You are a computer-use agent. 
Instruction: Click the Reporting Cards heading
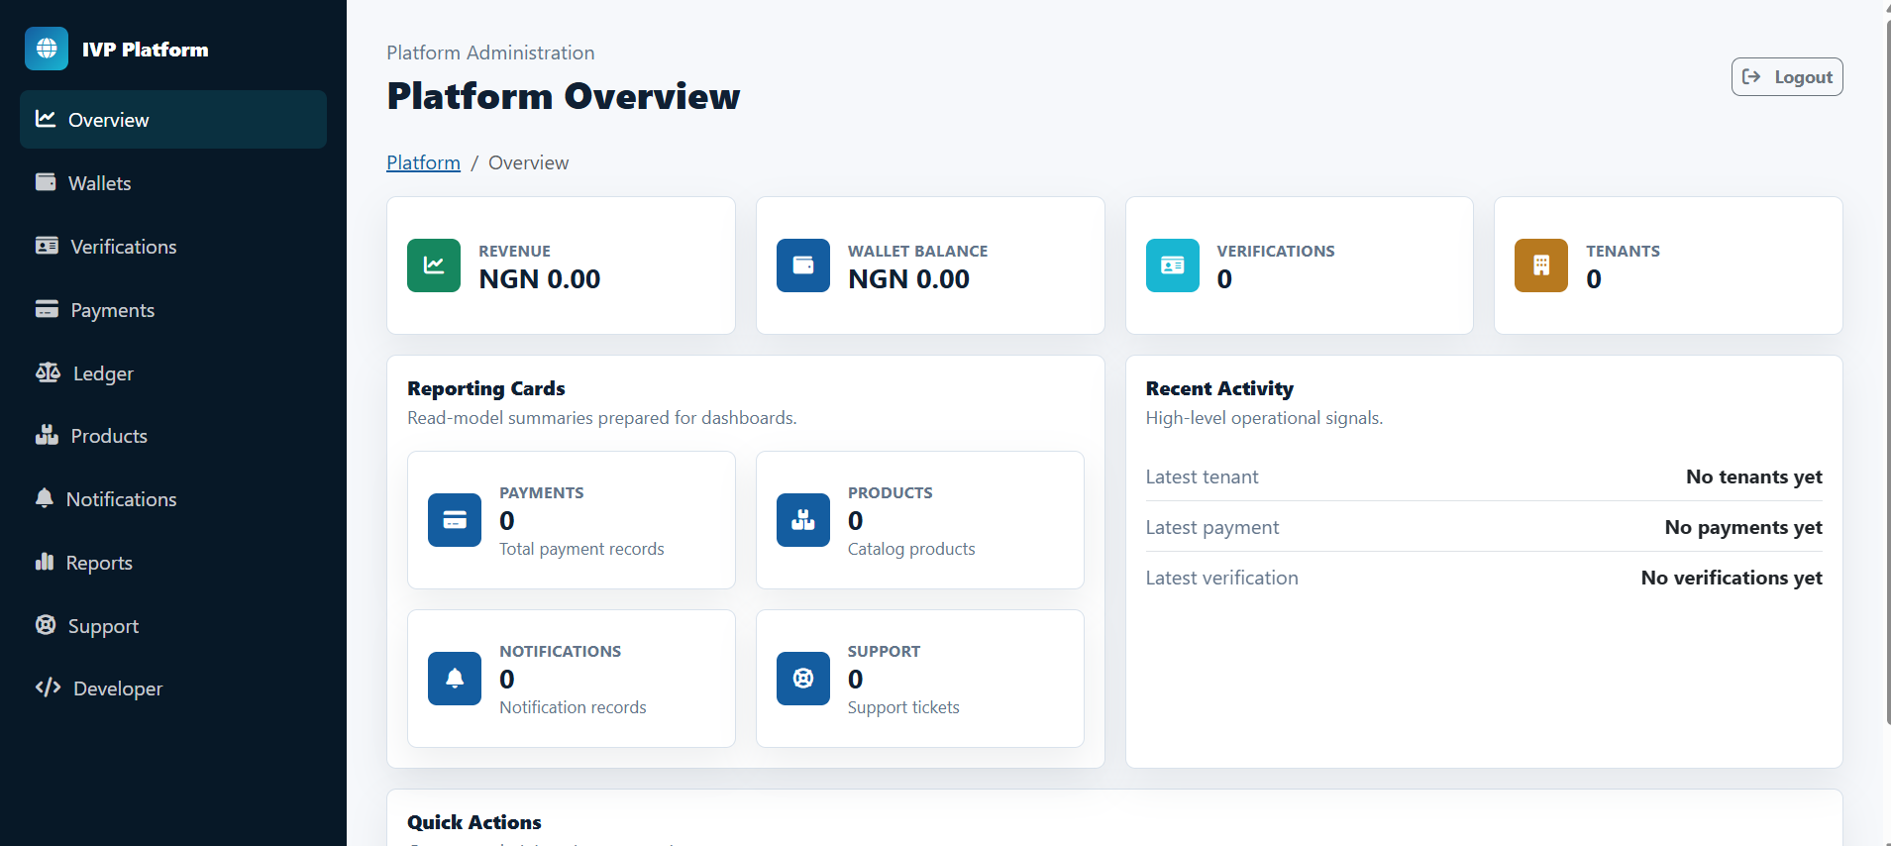486,388
